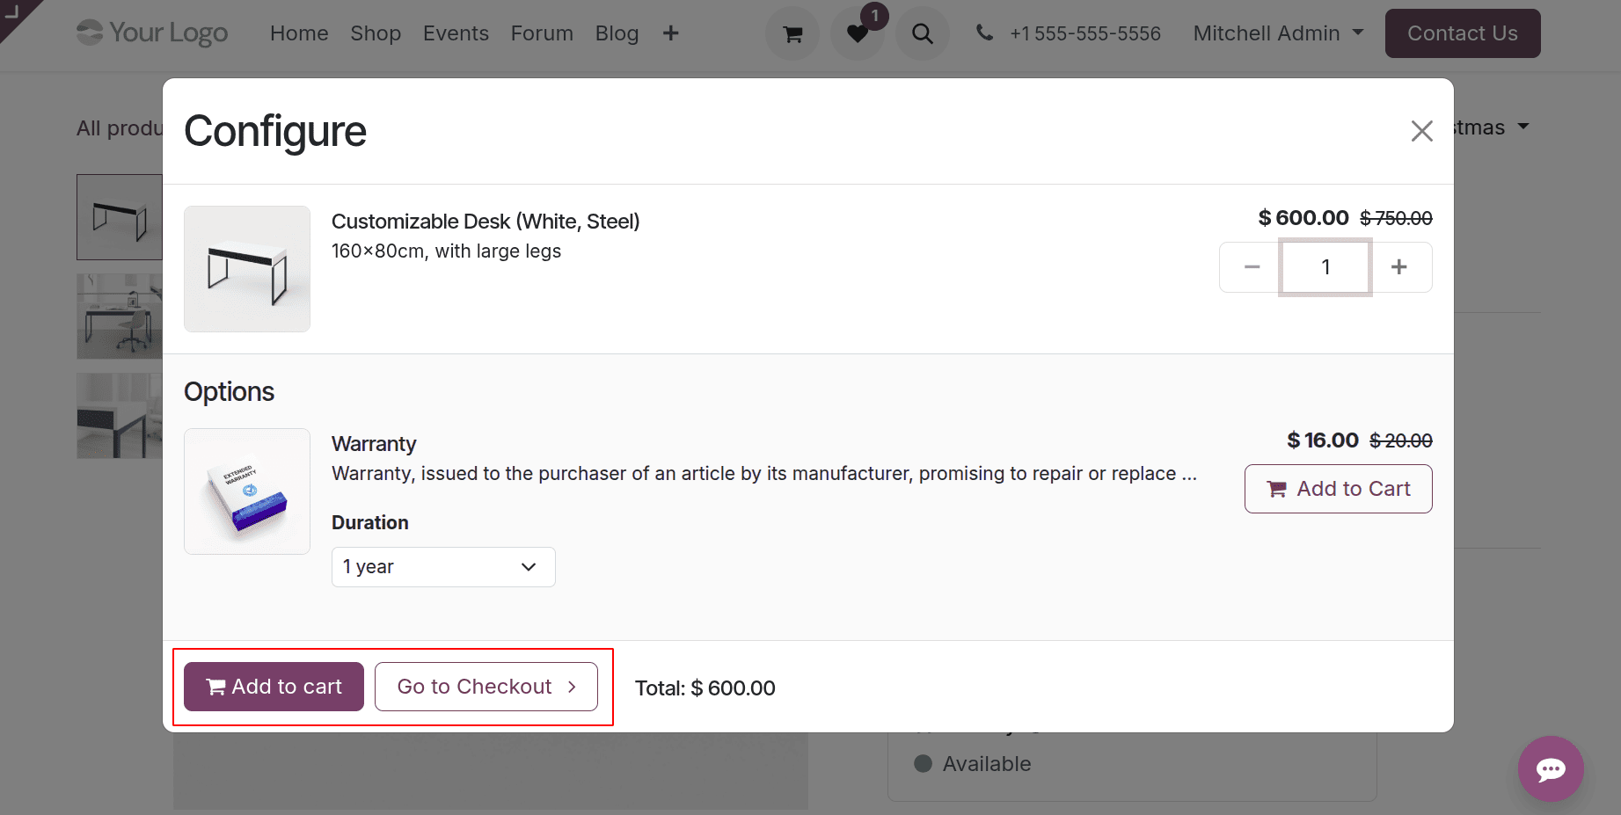The height and width of the screenshot is (815, 1621).
Task: Click the Contact Us button
Action: pos(1463,33)
